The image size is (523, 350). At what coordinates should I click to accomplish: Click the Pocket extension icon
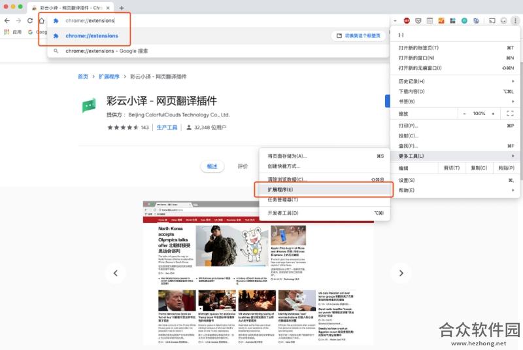click(418, 21)
